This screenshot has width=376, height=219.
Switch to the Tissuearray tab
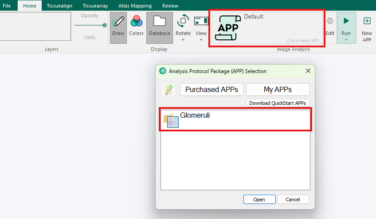click(x=95, y=5)
